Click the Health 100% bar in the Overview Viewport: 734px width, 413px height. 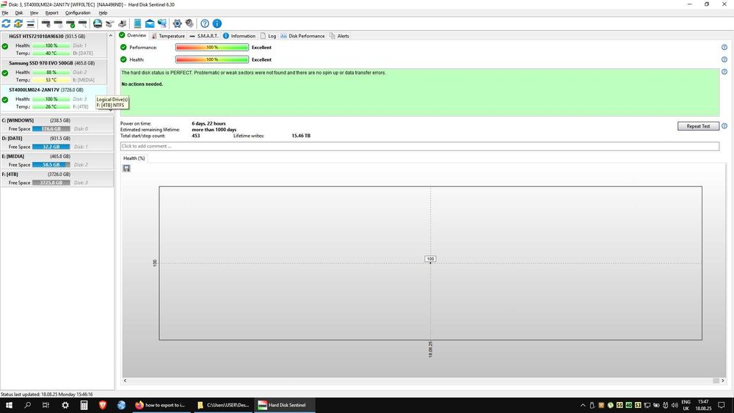pos(212,59)
